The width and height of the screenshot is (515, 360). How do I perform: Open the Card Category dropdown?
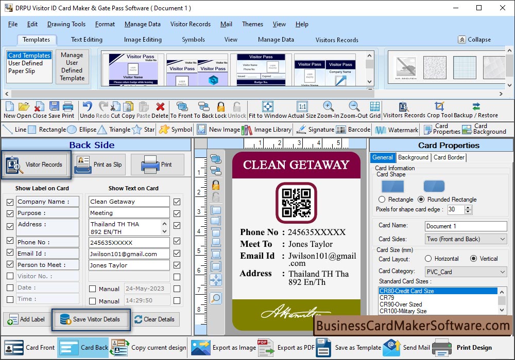[x=466, y=272]
